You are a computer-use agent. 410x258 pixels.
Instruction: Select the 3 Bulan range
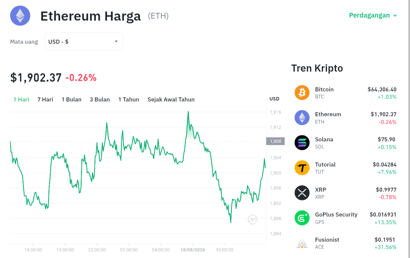coord(100,99)
